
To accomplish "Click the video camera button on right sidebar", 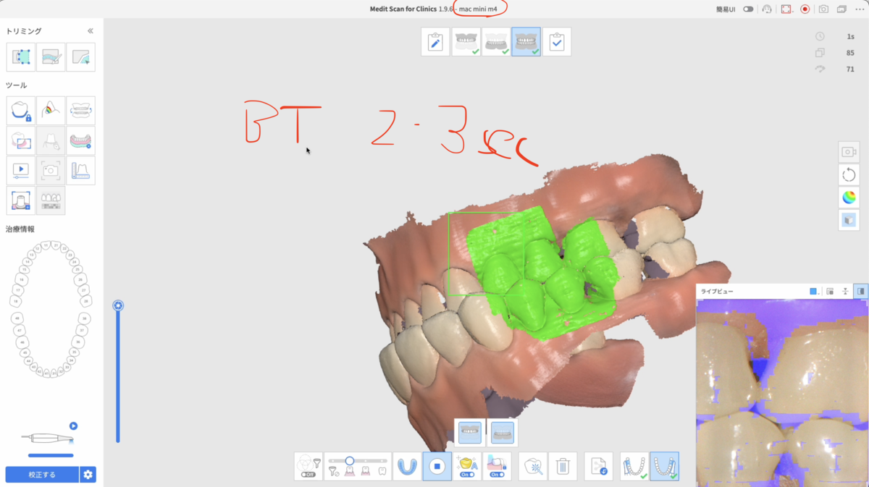I will click(849, 151).
